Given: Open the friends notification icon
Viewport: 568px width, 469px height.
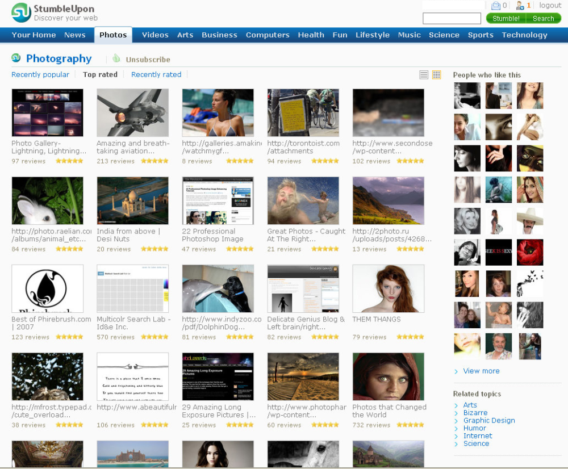Looking at the screenshot, I should coord(520,6).
